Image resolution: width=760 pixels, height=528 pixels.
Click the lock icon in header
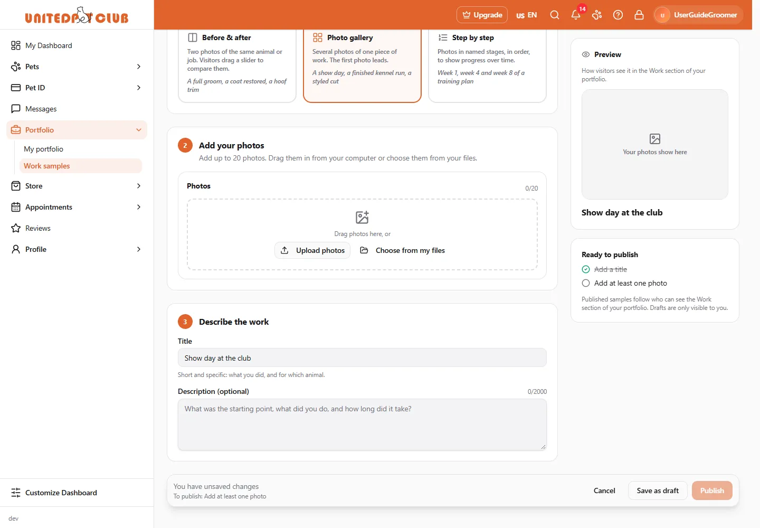click(x=639, y=15)
